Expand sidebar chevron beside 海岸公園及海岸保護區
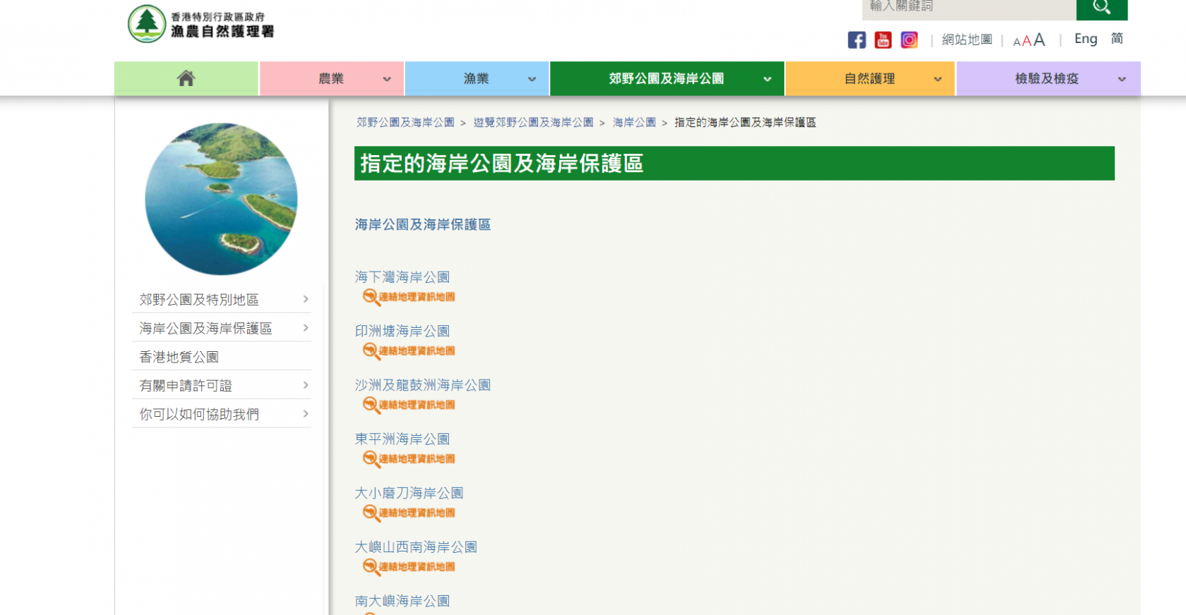 point(306,327)
